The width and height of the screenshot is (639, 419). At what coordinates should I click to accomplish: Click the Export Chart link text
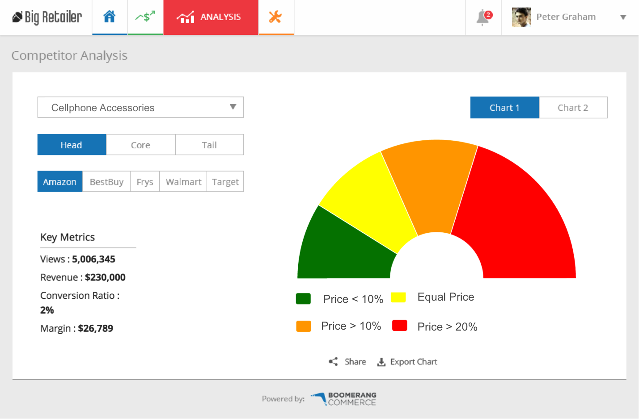click(x=414, y=362)
